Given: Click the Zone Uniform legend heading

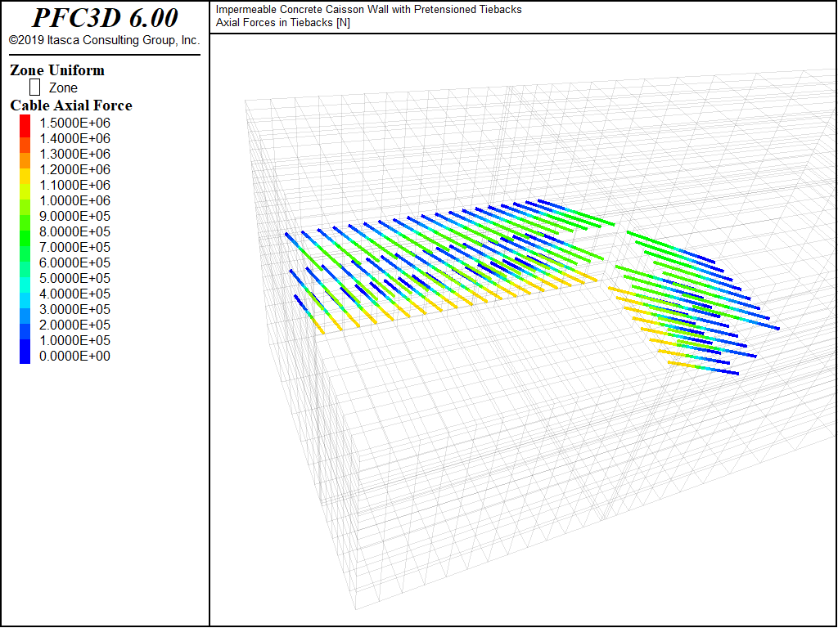Looking at the screenshot, I should pos(57,70).
